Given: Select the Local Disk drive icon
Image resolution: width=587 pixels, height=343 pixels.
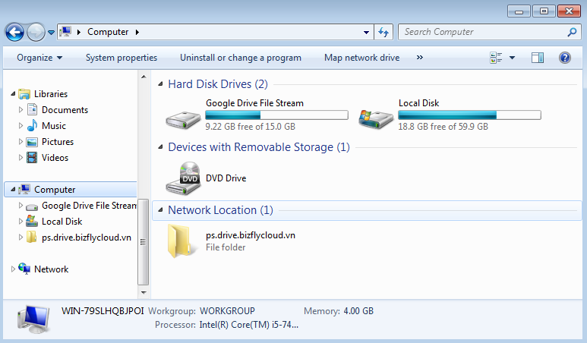Looking at the screenshot, I should (376, 119).
